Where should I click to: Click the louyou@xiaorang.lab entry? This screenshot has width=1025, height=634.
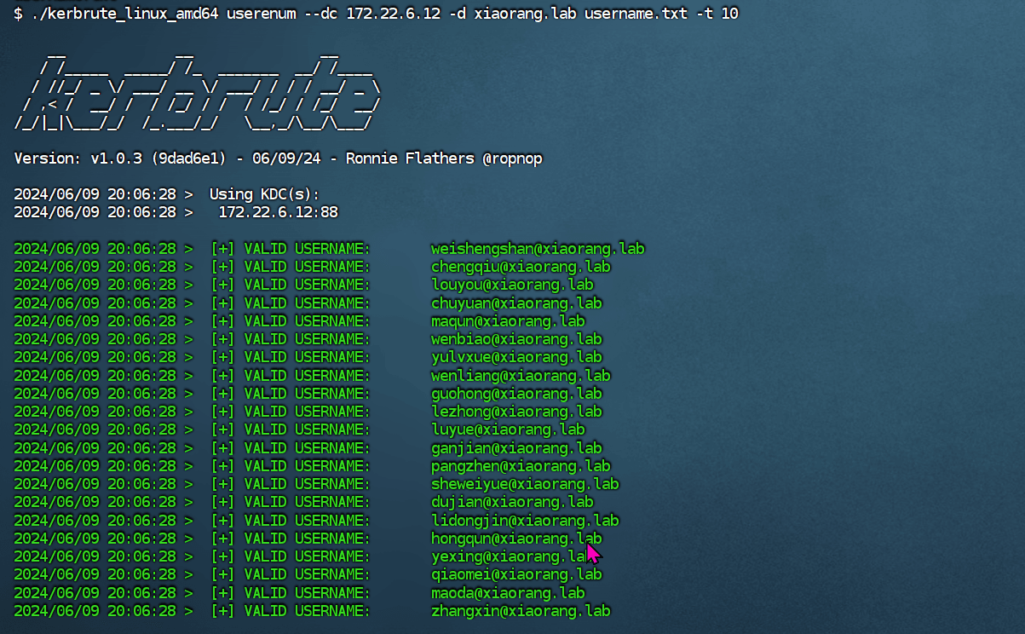point(511,285)
